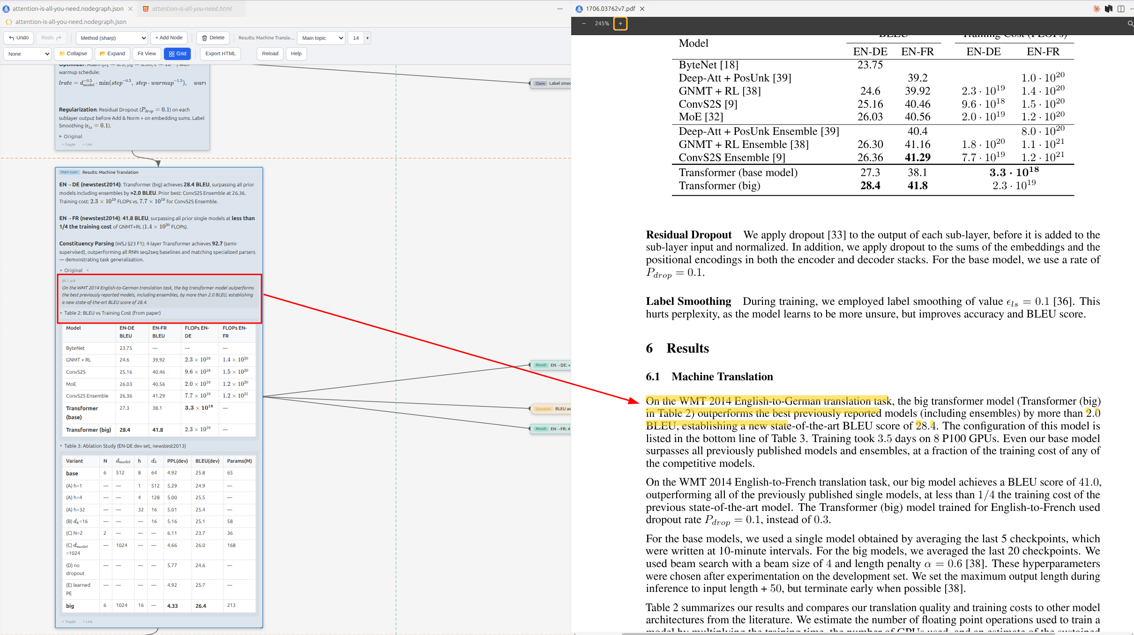1134x635 pixels.
Task: Click the ByteNet row in node table
Action: coord(159,348)
